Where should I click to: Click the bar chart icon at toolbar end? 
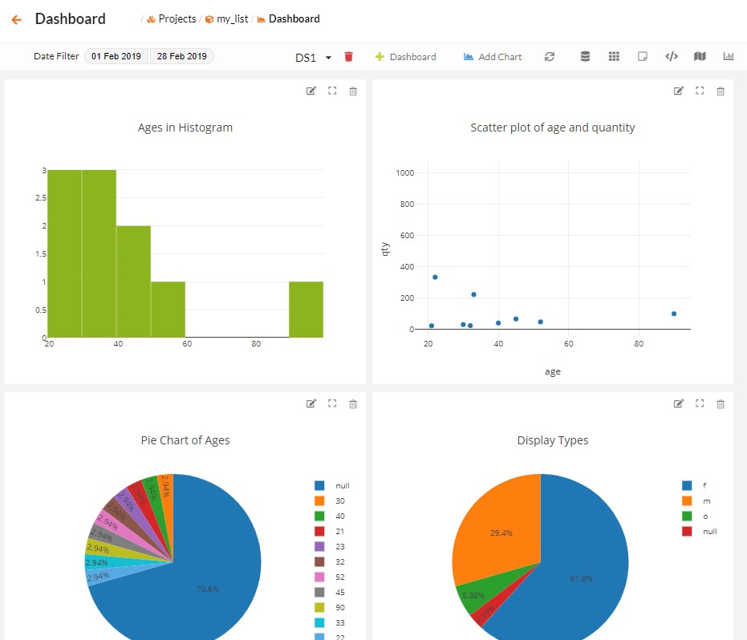click(729, 56)
